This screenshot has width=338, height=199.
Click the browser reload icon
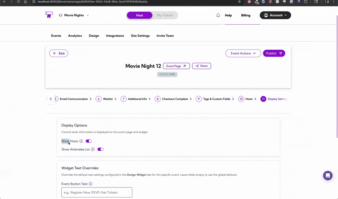tap(18, 2)
